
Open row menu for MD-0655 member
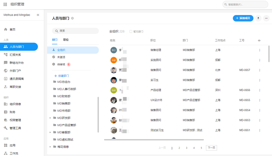[x=260, y=100]
